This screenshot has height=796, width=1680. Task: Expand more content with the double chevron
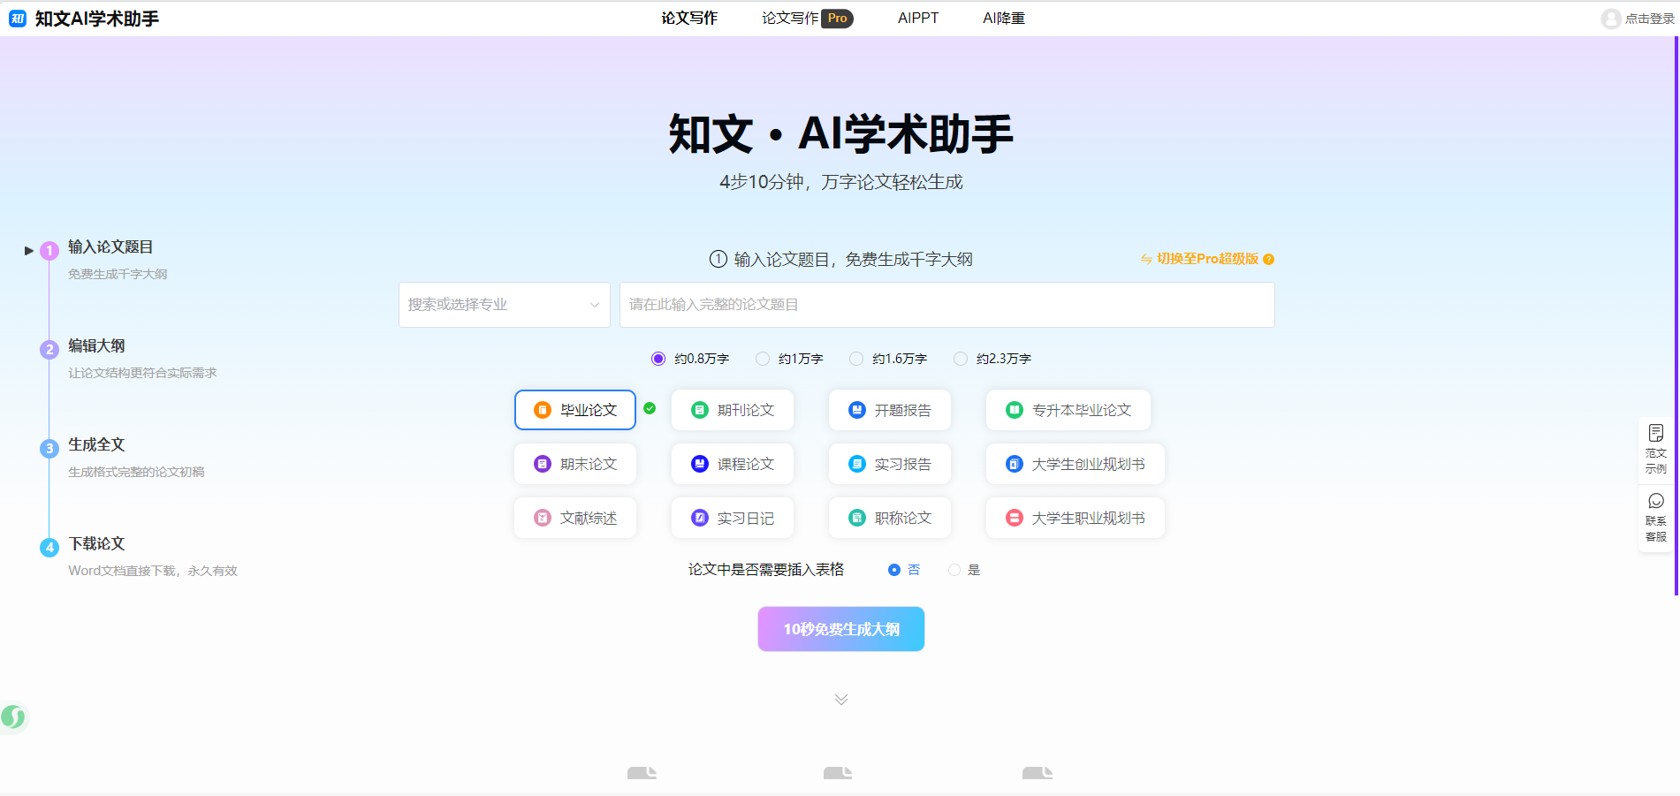pyautogui.click(x=841, y=700)
